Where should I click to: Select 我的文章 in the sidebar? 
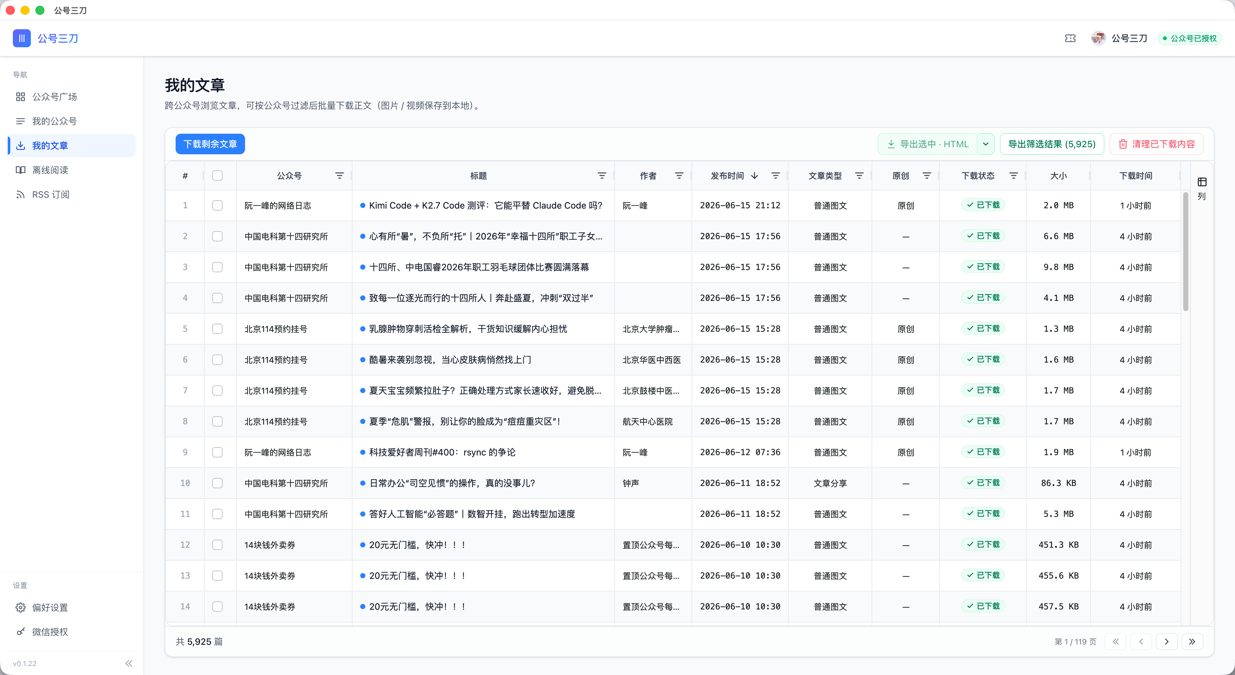coord(72,146)
